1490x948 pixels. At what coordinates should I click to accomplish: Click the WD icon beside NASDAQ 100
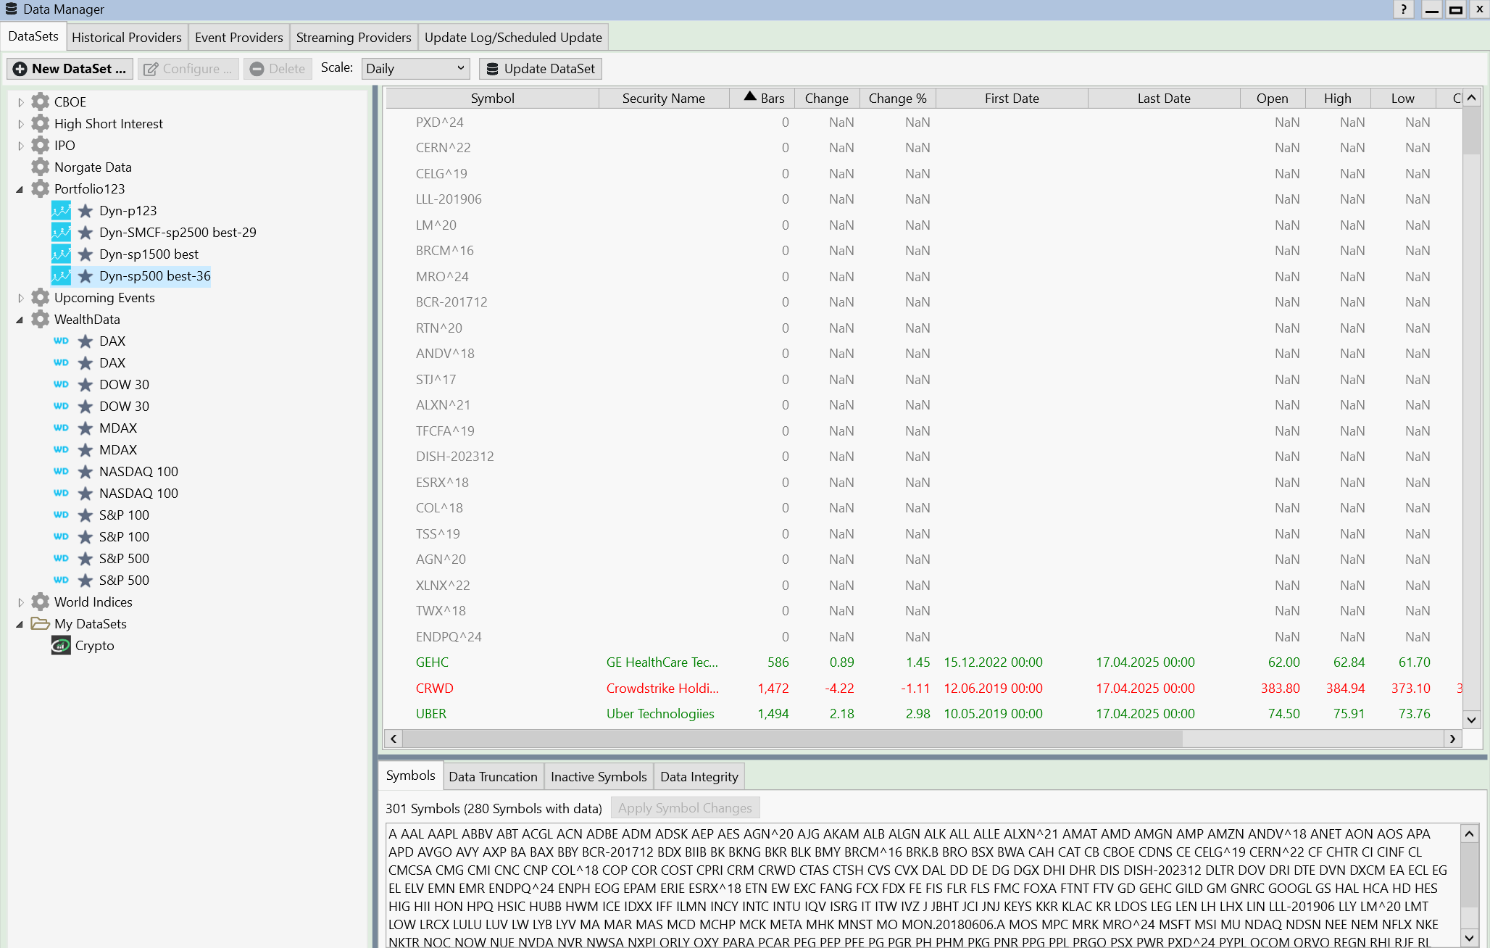click(x=61, y=472)
